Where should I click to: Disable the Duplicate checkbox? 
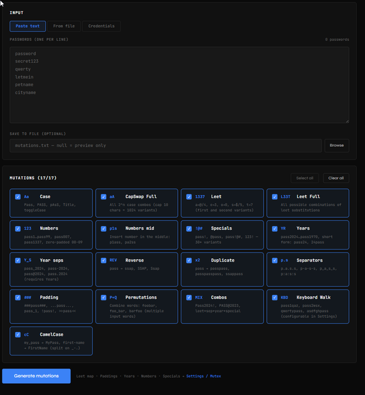pyautogui.click(x=189, y=260)
